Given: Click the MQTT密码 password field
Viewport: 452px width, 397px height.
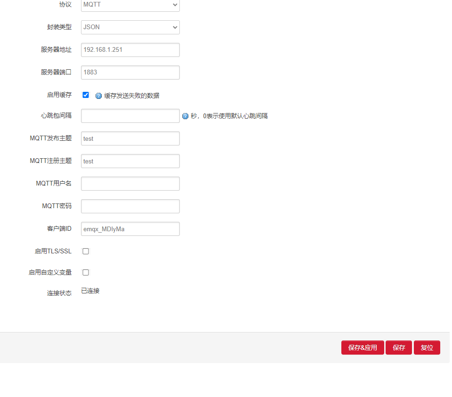Looking at the screenshot, I should [130, 206].
